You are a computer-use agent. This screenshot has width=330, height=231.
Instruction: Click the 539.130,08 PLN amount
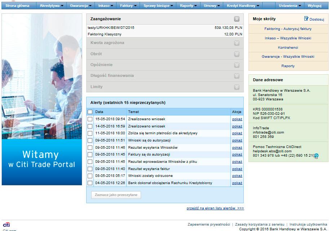pos(228,27)
